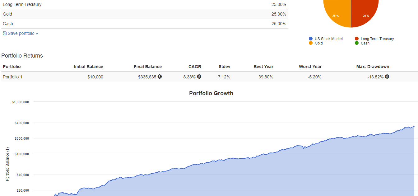Click info icon beside Final Balance value
The image size is (418, 196).
coord(160,77)
